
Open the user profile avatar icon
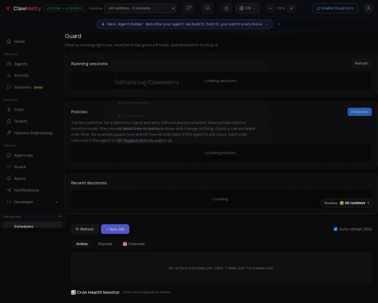369,8
